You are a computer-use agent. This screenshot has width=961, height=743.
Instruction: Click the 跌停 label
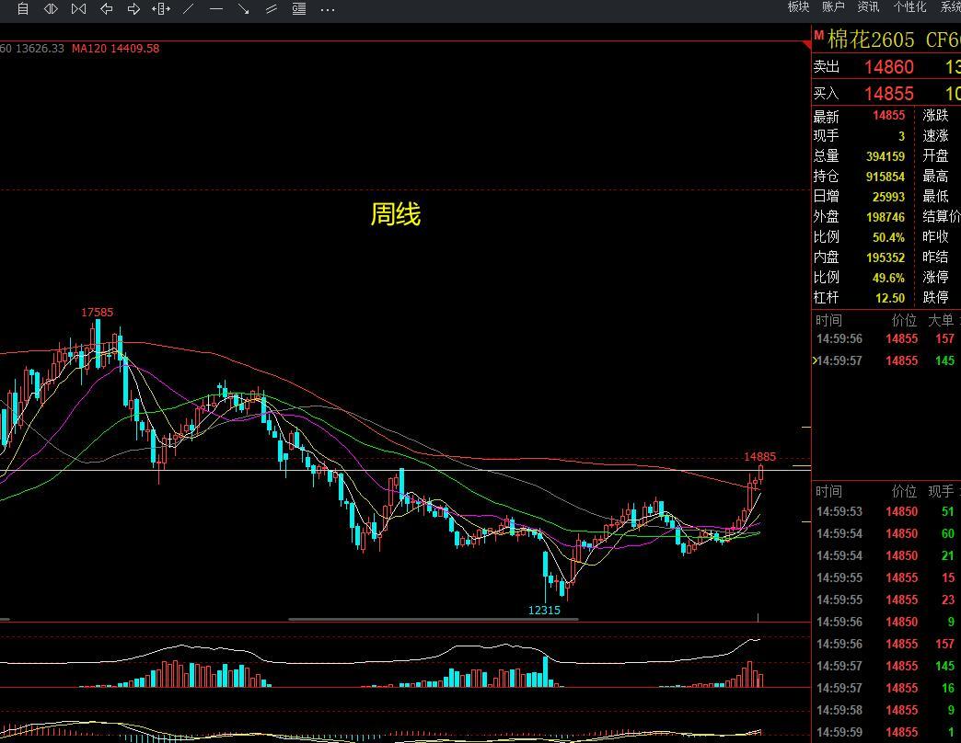(x=935, y=297)
